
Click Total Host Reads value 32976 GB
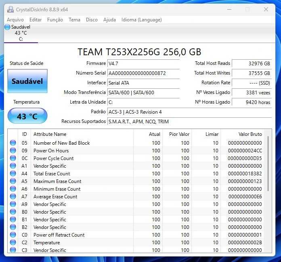click(252, 64)
